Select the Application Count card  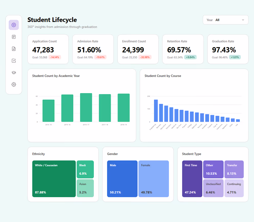[x=48, y=49]
